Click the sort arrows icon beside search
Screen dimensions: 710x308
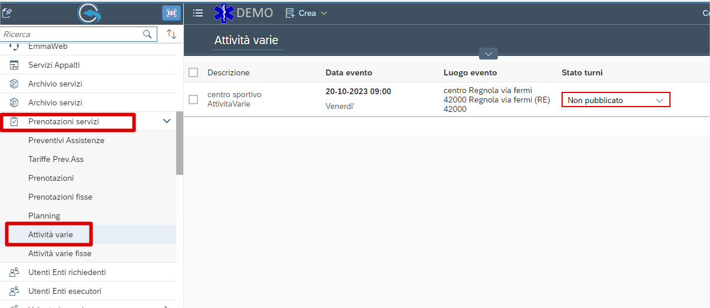(171, 34)
